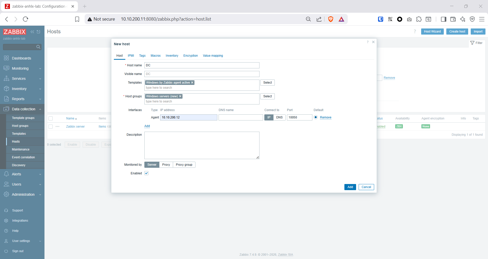Close the New host dialog with X
Screen dimensions: 488x259
373,42
